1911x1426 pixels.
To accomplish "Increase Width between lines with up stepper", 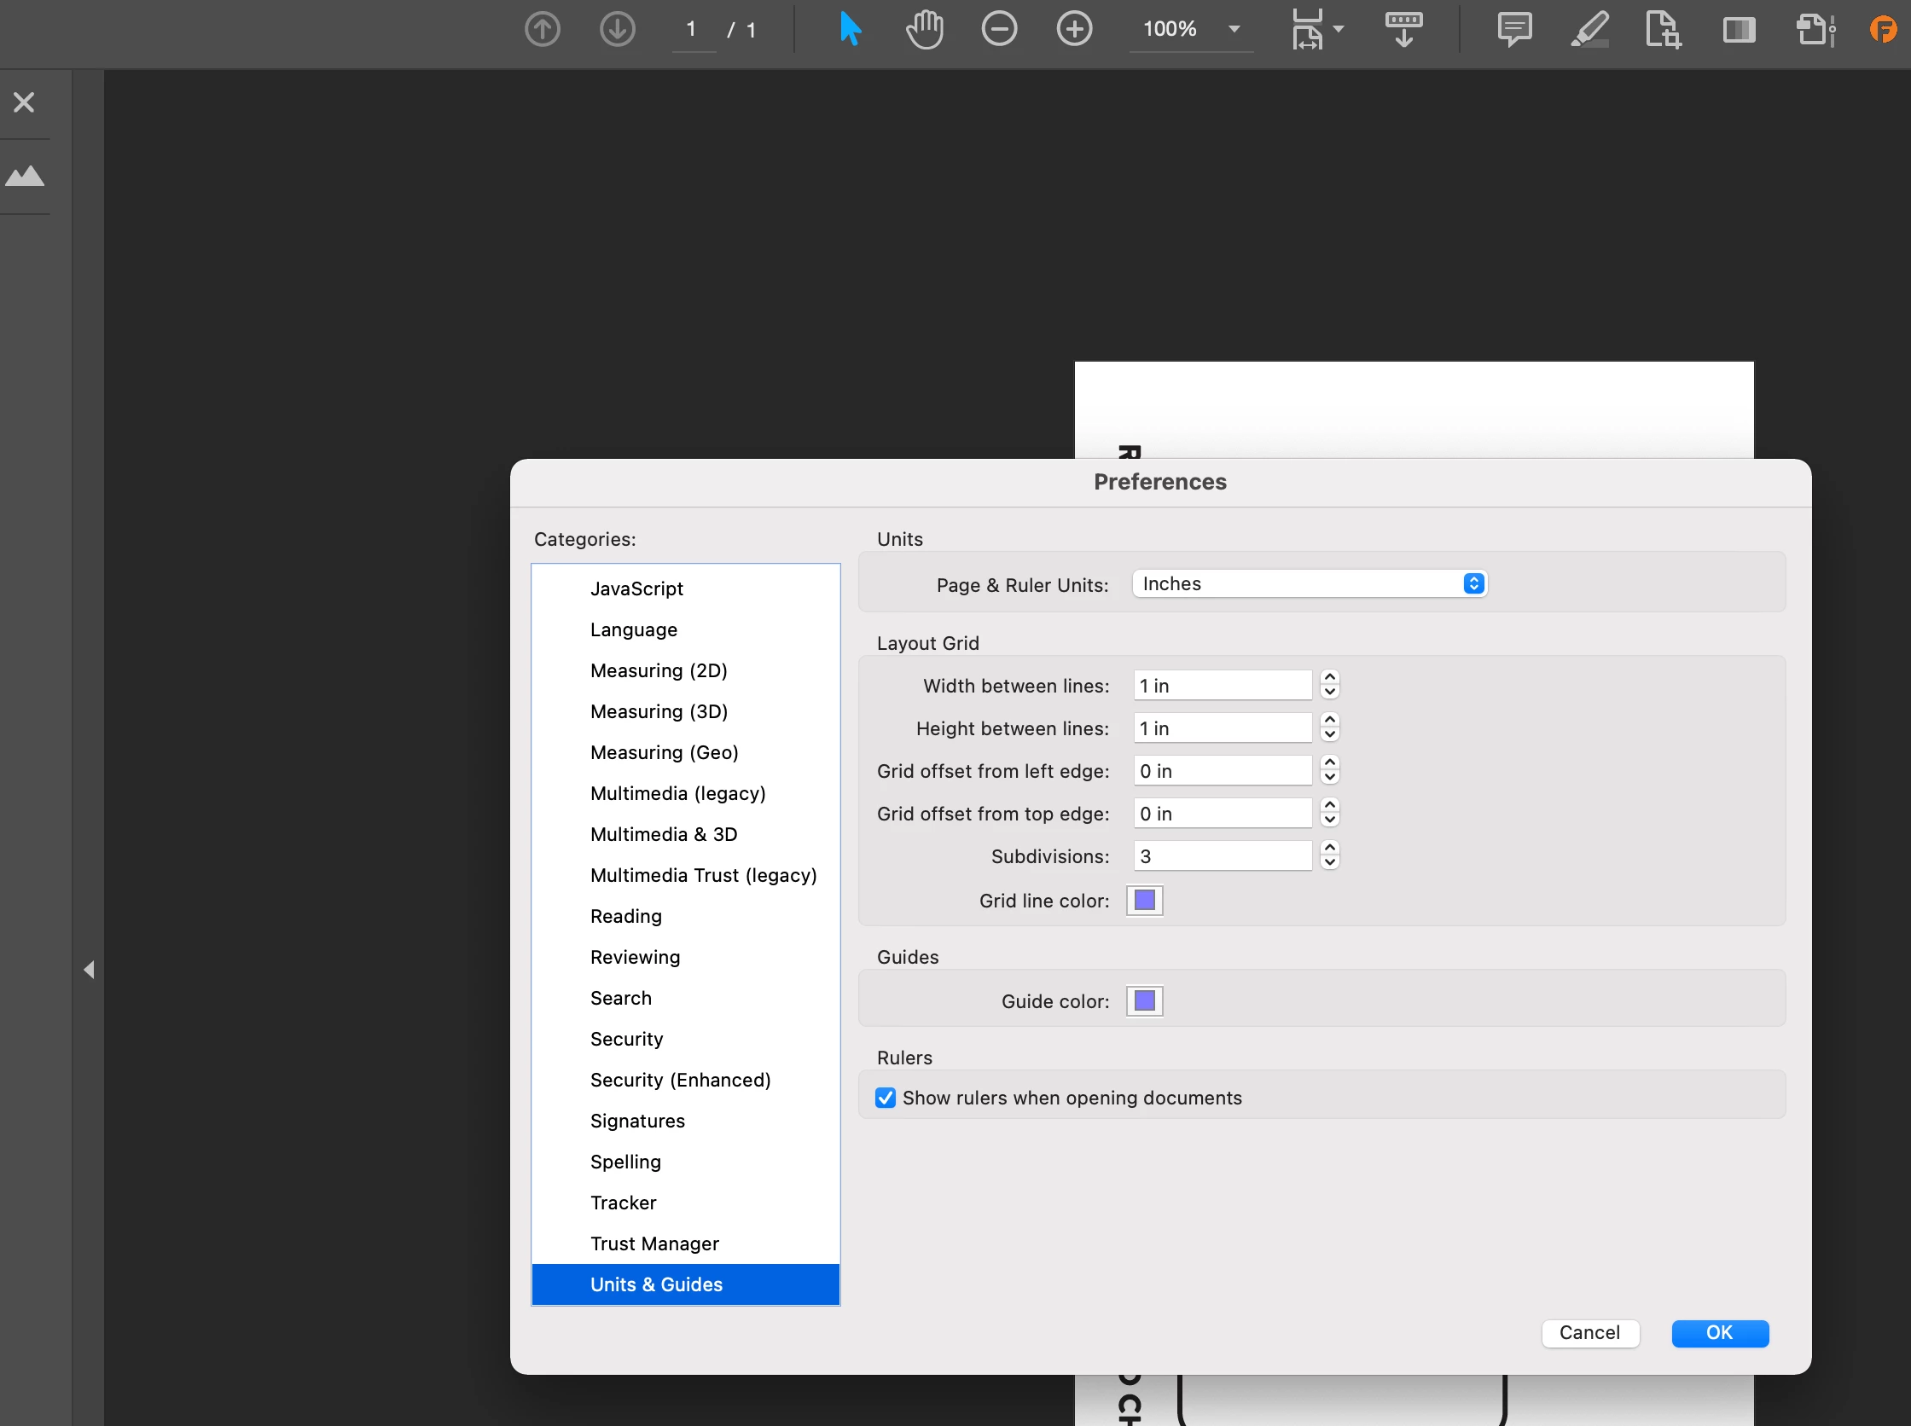I will [x=1330, y=679].
